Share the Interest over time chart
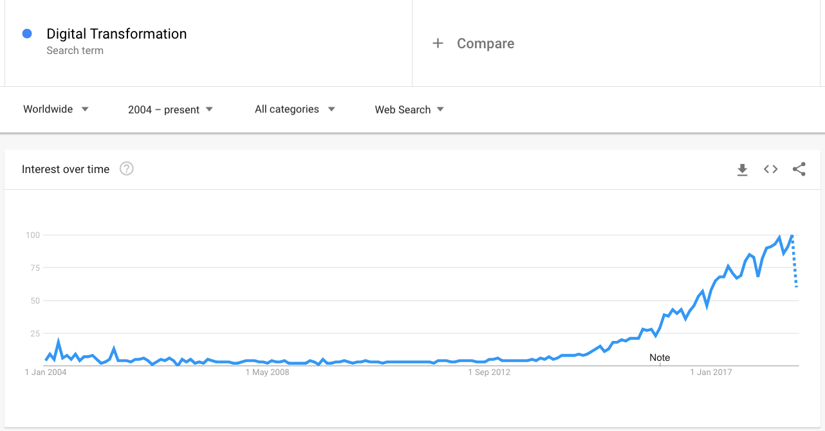 tap(799, 169)
